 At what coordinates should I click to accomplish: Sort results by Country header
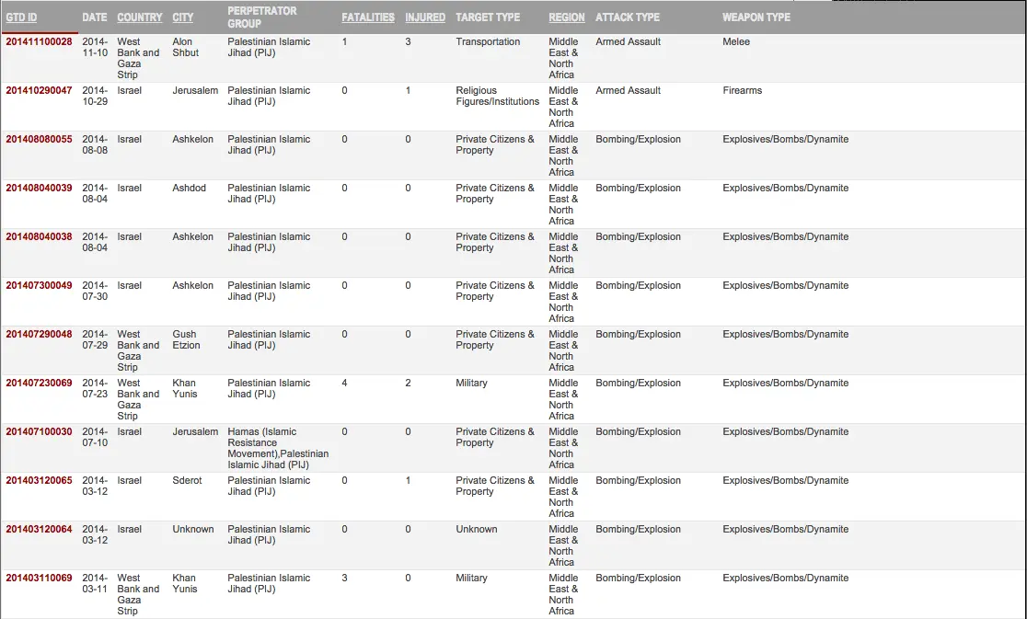(x=139, y=17)
